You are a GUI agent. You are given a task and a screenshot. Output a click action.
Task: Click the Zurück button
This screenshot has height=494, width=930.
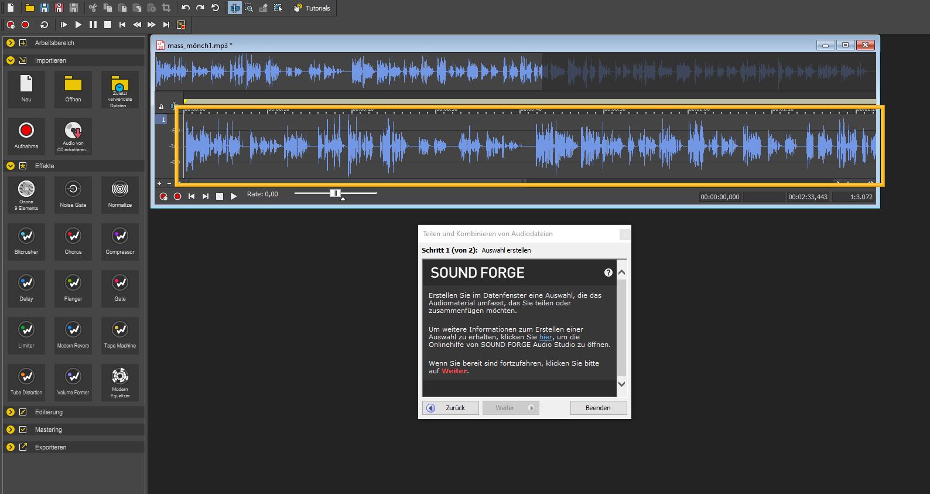pyautogui.click(x=450, y=408)
